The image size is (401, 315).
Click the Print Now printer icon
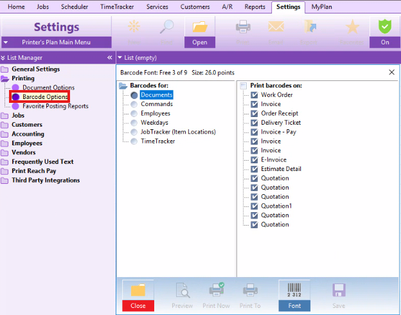(x=217, y=290)
